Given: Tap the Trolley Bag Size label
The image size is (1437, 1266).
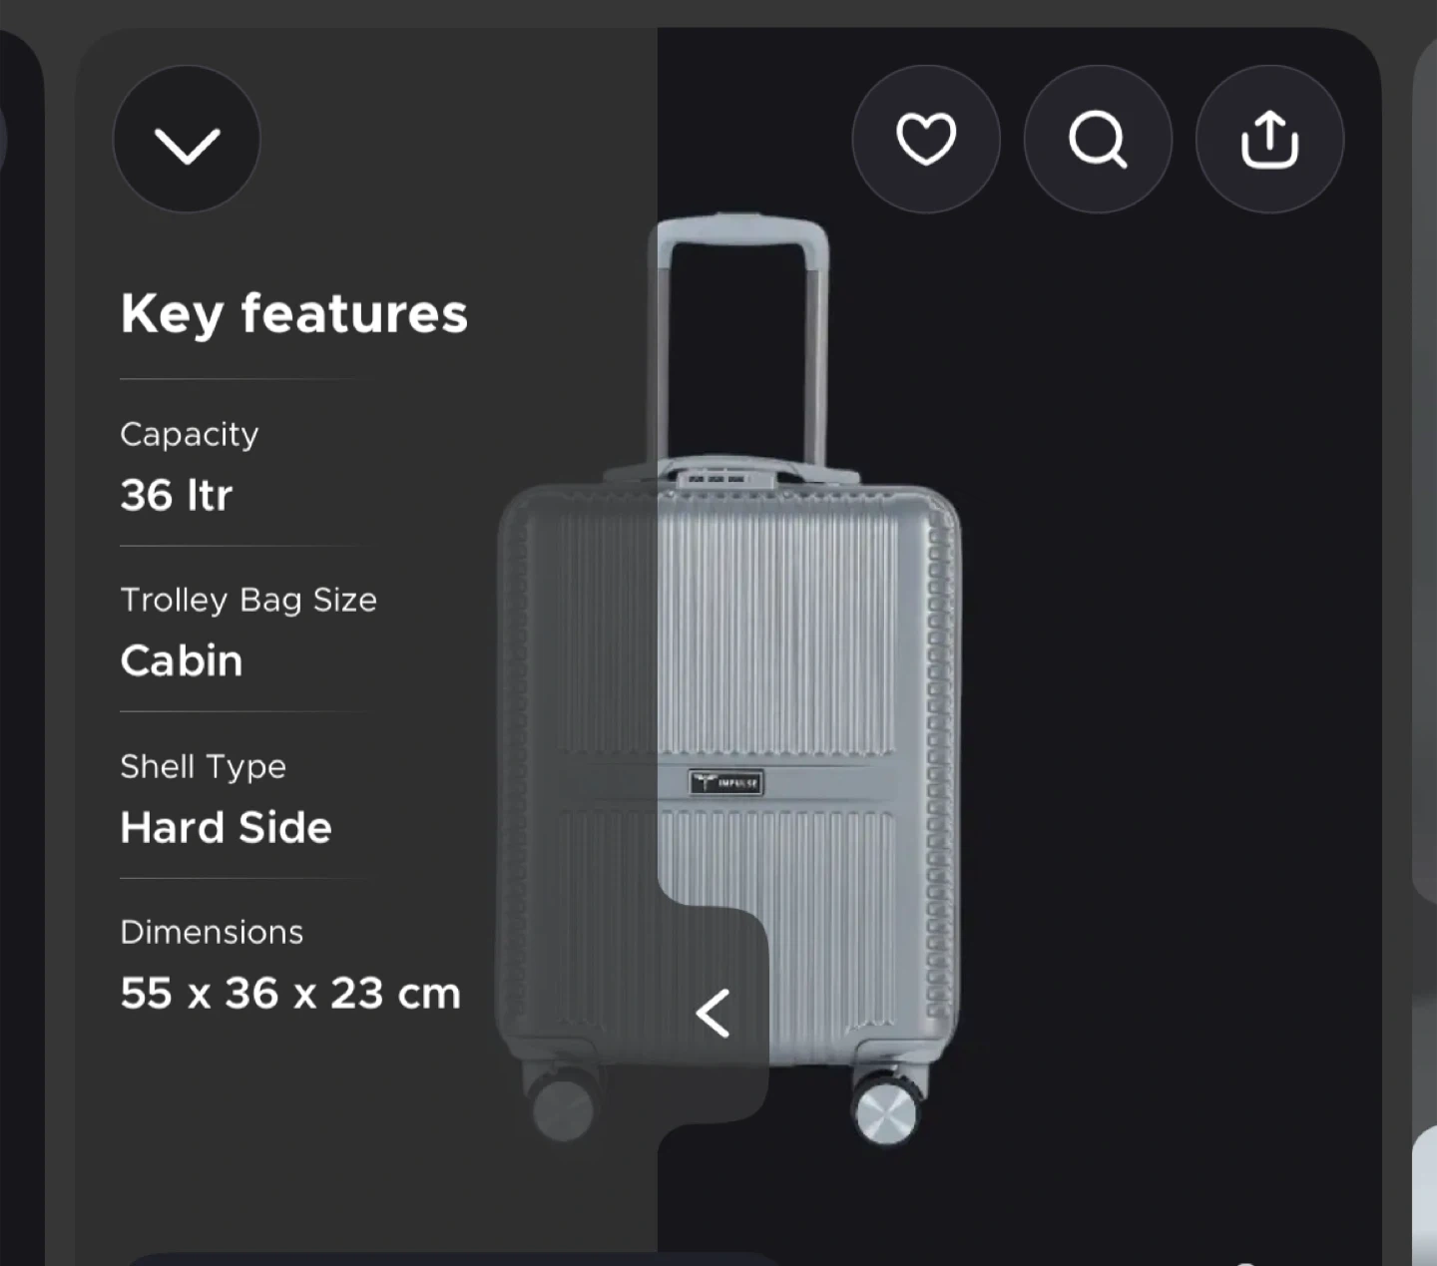Looking at the screenshot, I should (248, 600).
